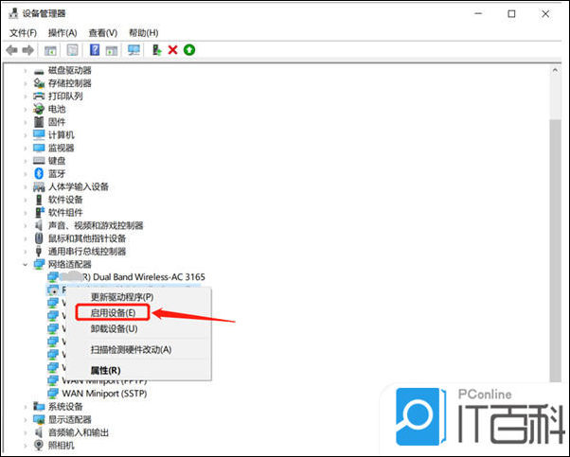Choose 更新驱动程序(P) in context menu
570x457 pixels.
coord(122,297)
